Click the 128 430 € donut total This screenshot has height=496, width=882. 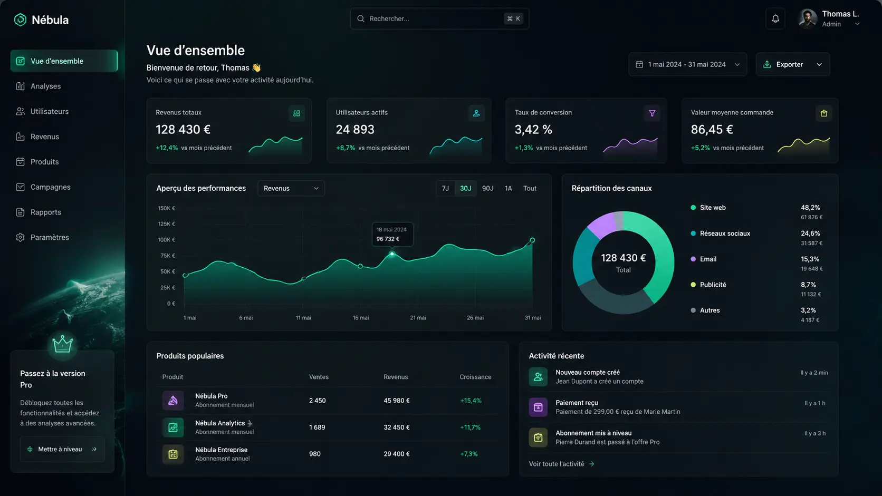tap(624, 258)
